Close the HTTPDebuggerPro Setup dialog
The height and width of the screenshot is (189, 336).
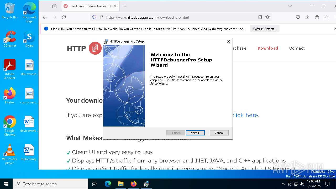pyautogui.click(x=229, y=41)
